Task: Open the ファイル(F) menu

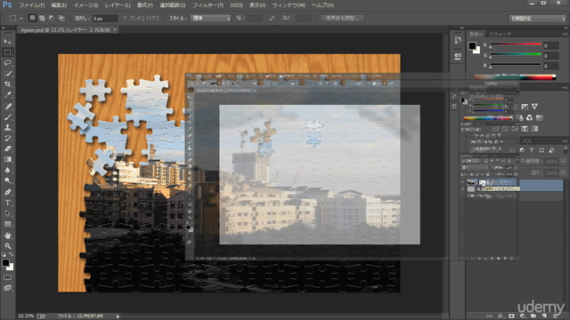Action: click(x=32, y=5)
